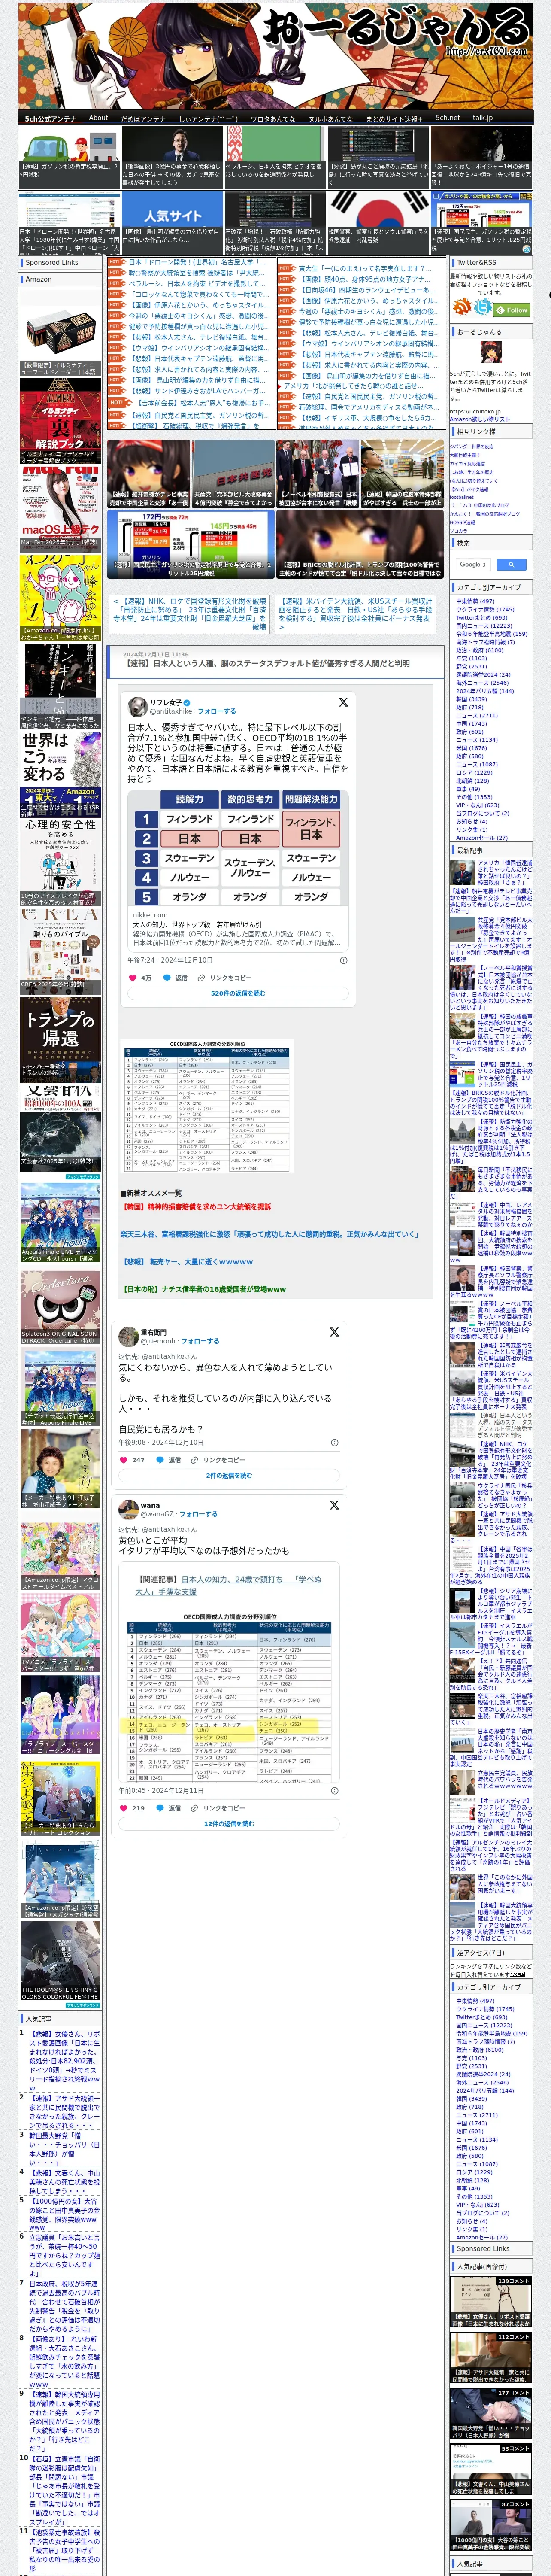This screenshot has height=2576, width=551.
Task: Open the 5ch公式アンテナ nav item
Action: 50,118
